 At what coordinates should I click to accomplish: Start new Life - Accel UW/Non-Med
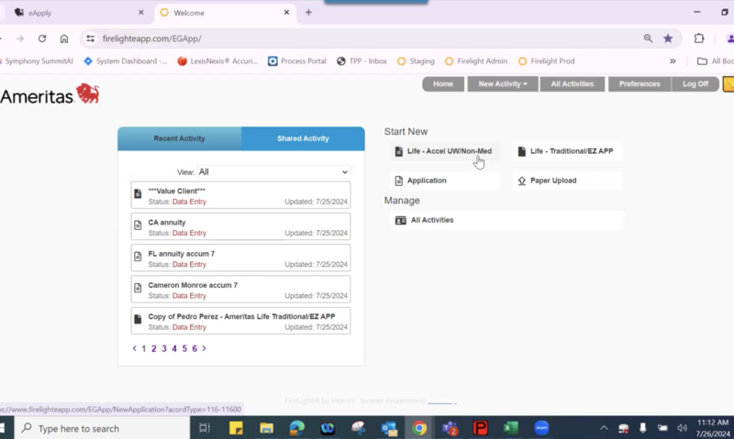445,151
